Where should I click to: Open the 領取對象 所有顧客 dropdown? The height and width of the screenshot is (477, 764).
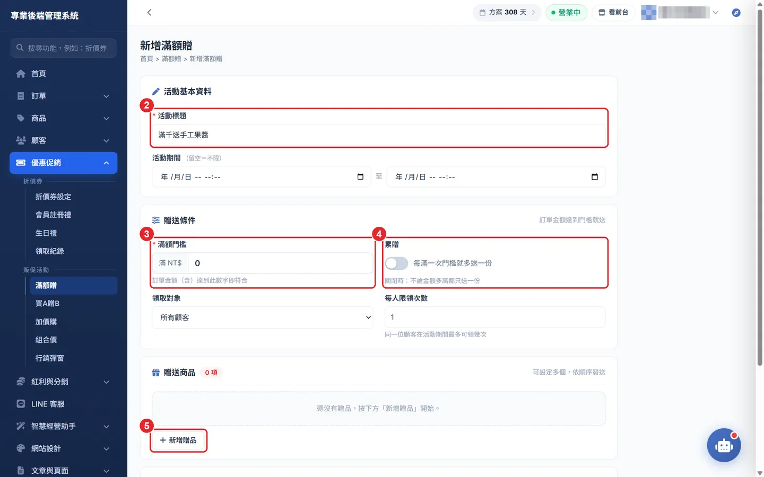tap(263, 317)
